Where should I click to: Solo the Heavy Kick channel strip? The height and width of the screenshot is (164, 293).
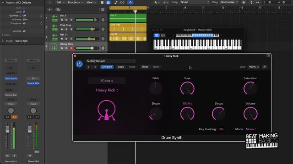tap(14, 155)
